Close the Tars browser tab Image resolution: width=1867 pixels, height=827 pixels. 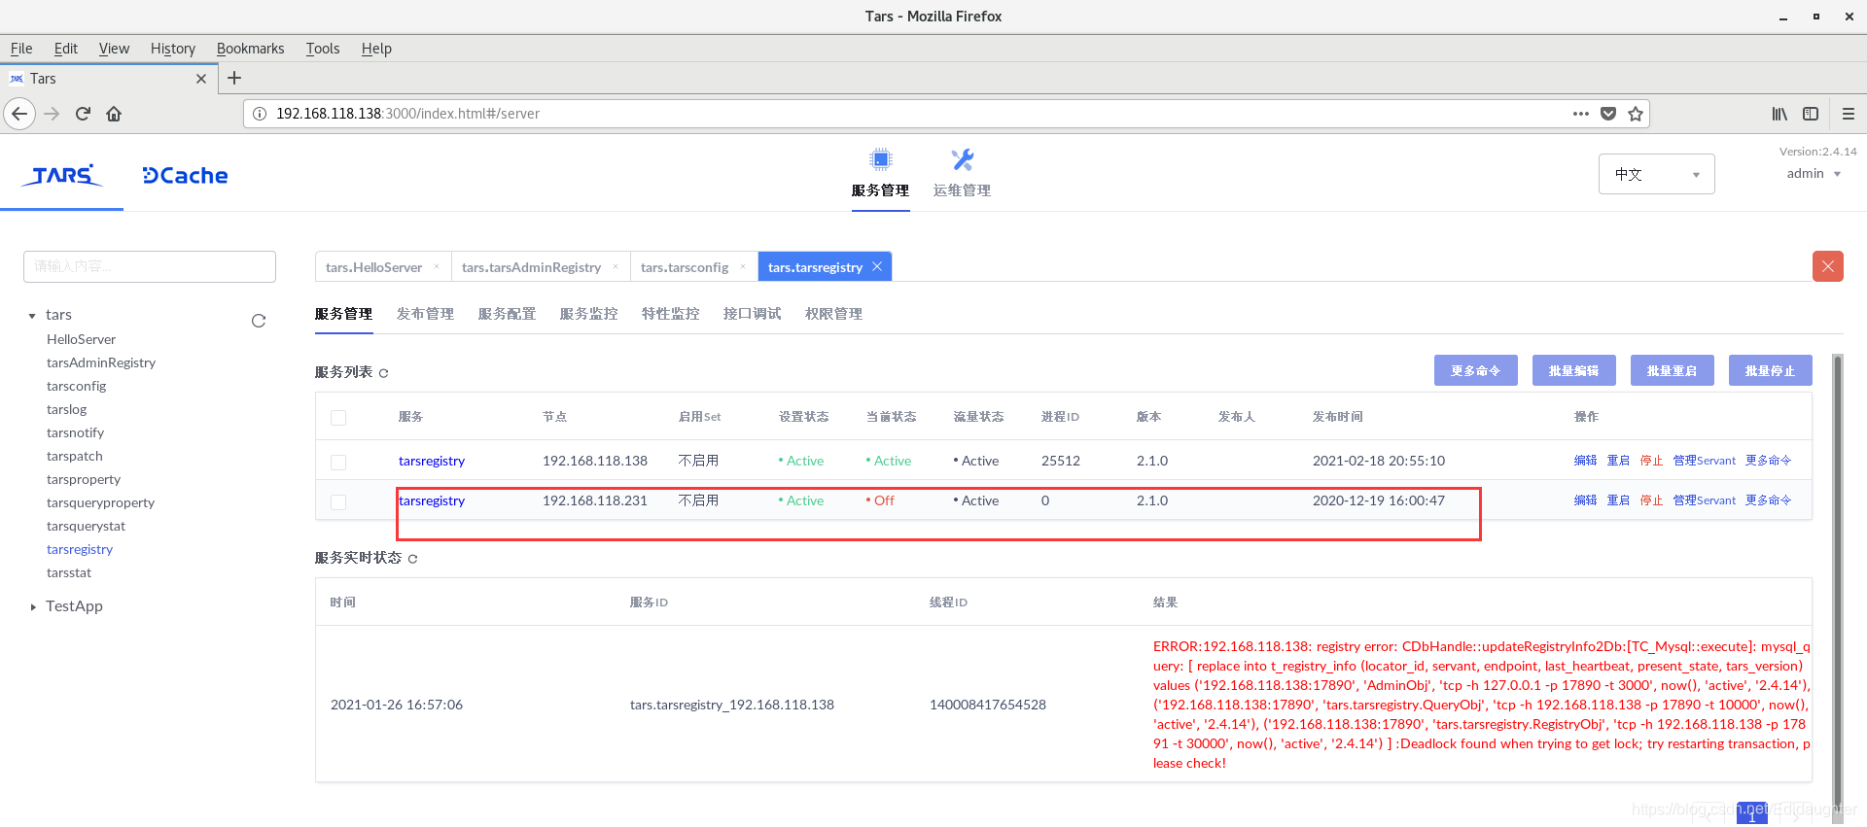pyautogui.click(x=201, y=79)
